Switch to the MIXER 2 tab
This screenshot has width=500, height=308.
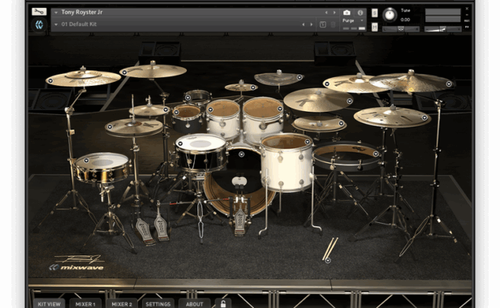click(122, 304)
